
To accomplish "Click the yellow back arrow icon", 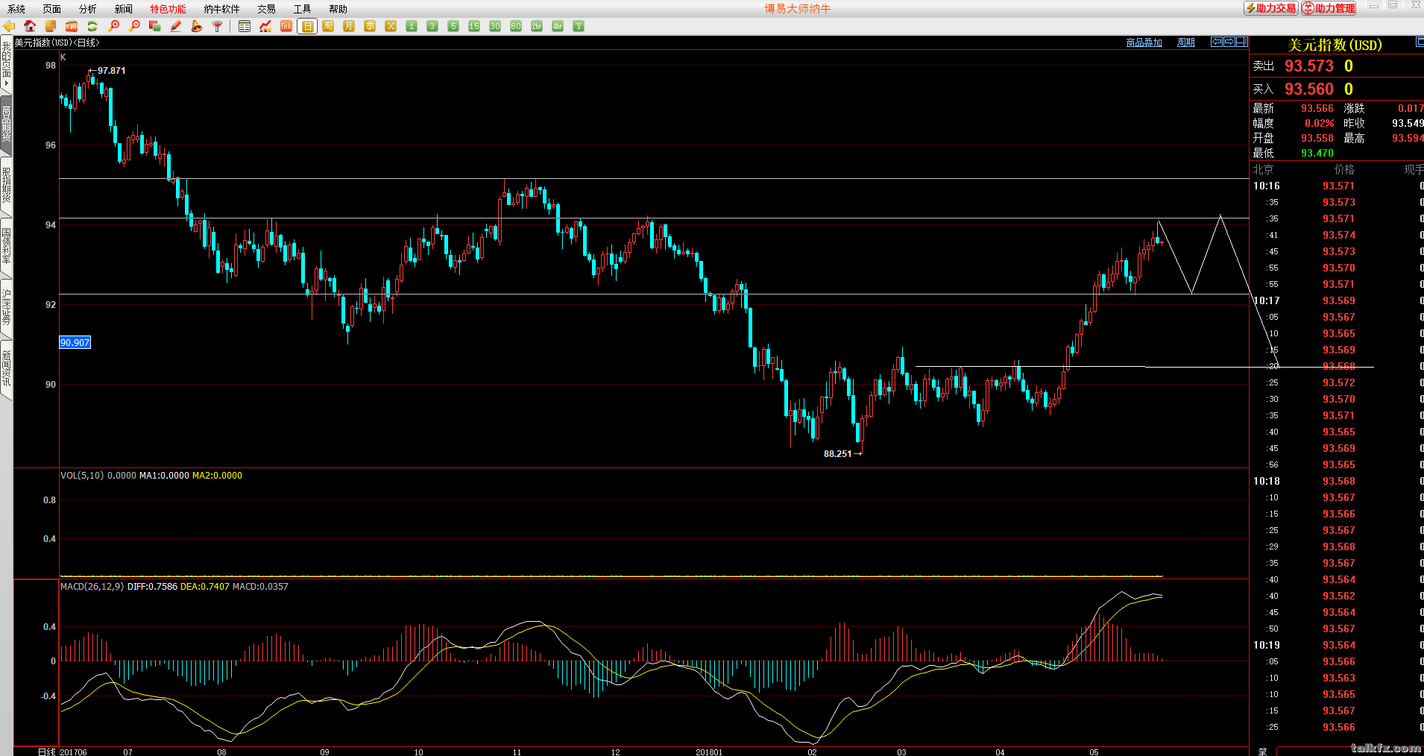I will (9, 26).
